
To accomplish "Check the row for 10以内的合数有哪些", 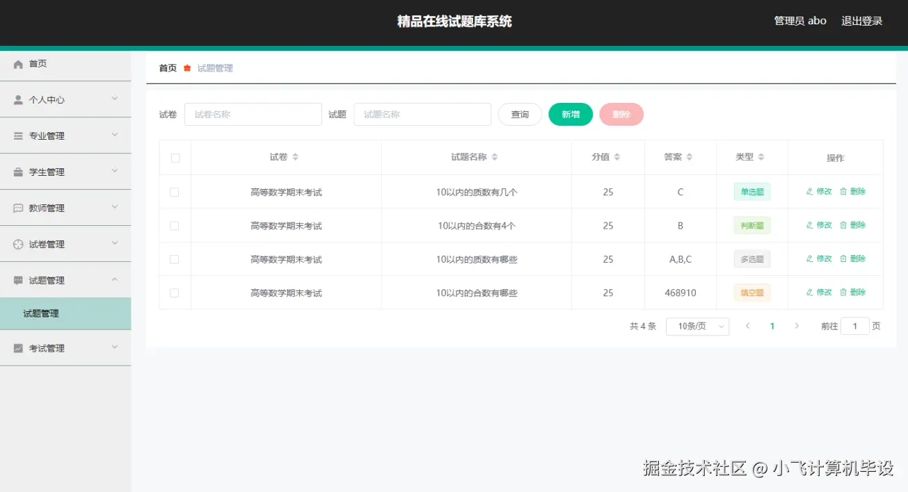I will (174, 293).
